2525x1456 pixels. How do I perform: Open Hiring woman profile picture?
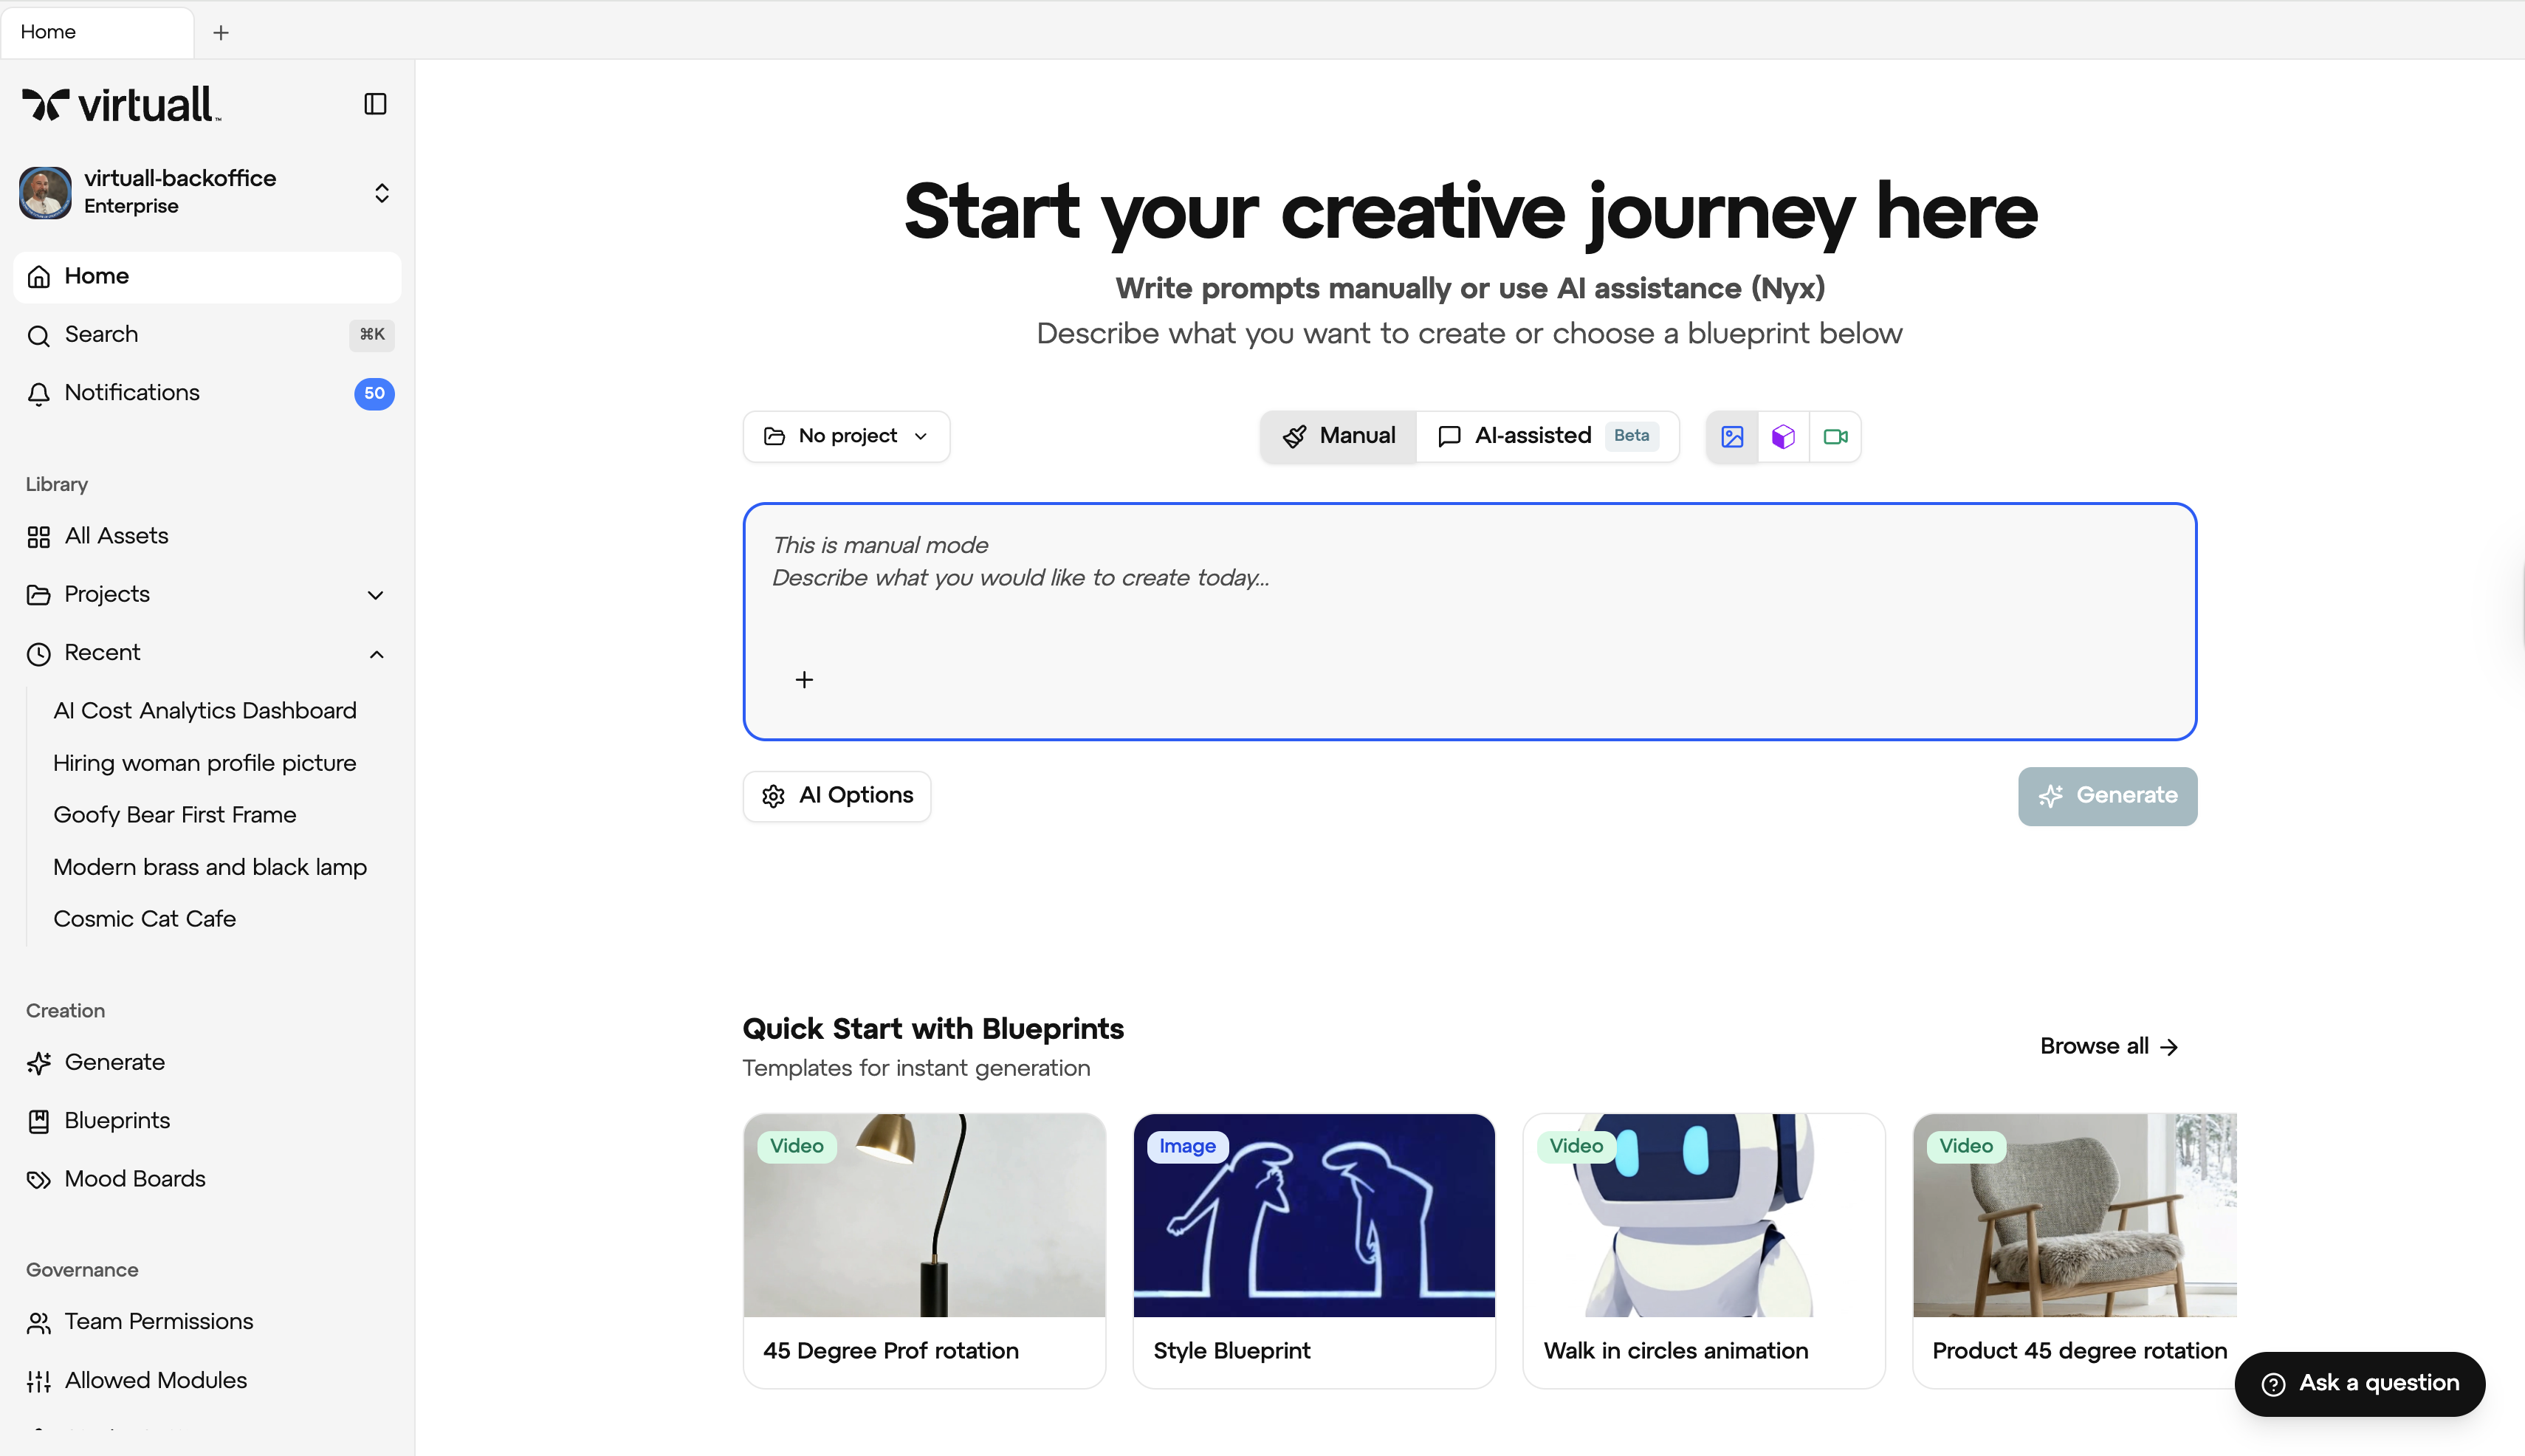(205, 763)
